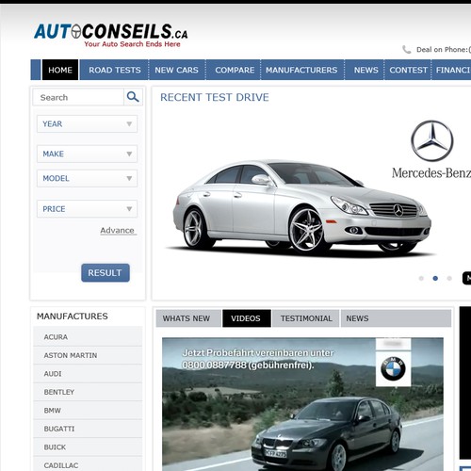Viewport: 471px width, 471px height.
Task: Open ACURA in manufacturers list
Action: 88,336
